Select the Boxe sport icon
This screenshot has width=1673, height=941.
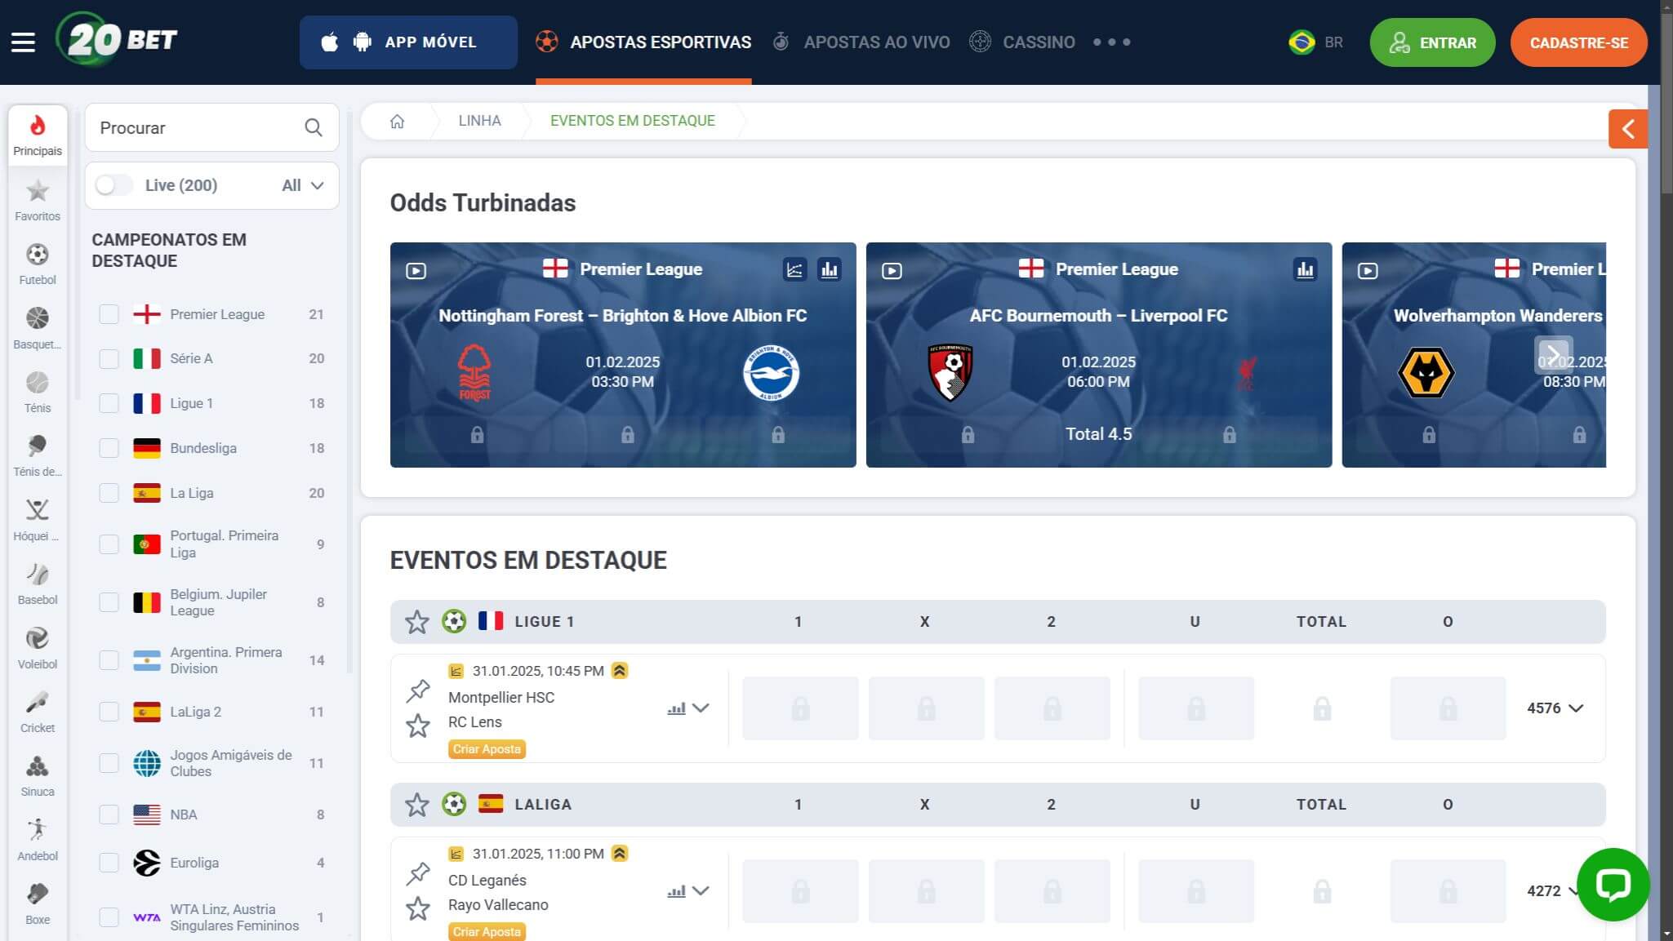(38, 904)
